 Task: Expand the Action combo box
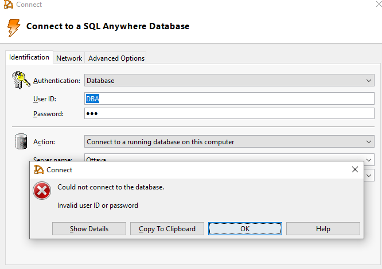(369, 142)
